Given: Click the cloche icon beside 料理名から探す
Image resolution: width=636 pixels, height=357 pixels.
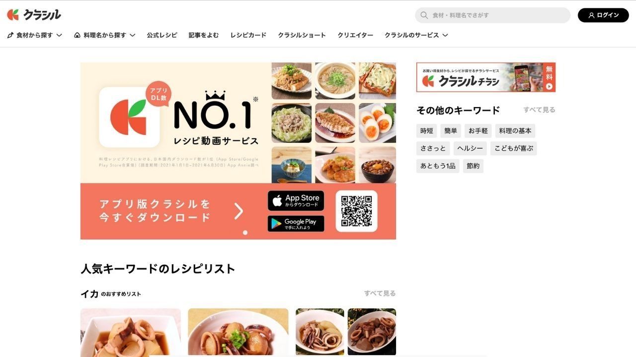Looking at the screenshot, I should click(78, 35).
